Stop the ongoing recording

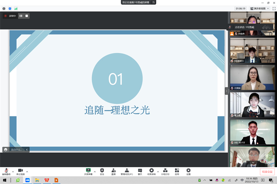(26, 16)
